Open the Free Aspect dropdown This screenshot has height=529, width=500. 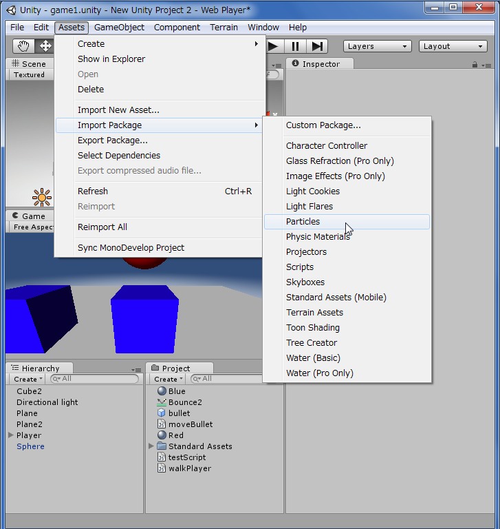point(33,227)
